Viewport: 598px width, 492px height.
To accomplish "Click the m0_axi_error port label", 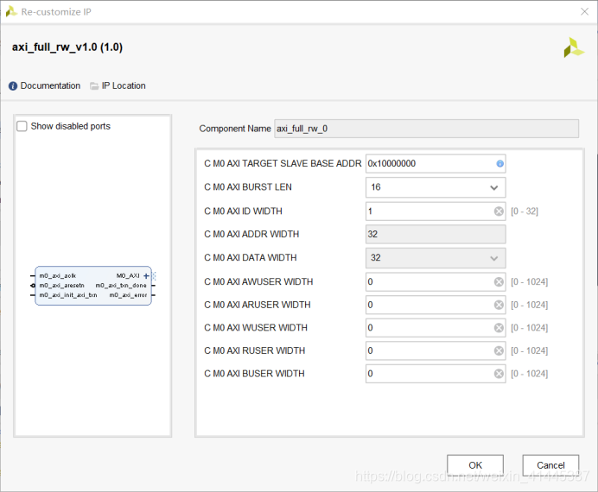I will click(x=128, y=295).
